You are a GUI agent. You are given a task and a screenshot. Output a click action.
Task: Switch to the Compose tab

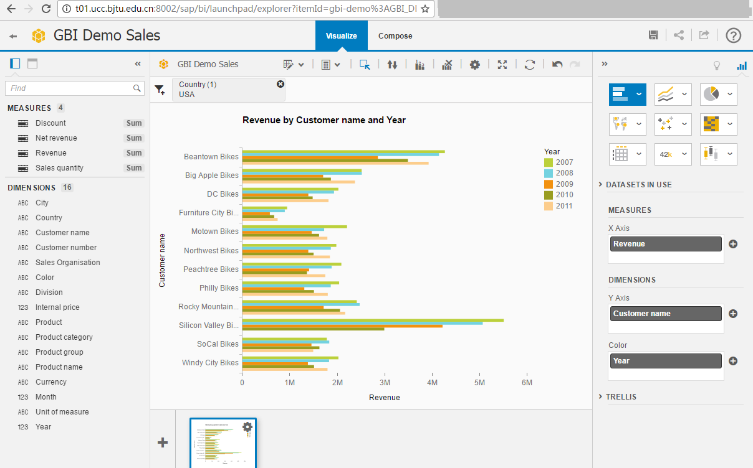click(x=395, y=35)
